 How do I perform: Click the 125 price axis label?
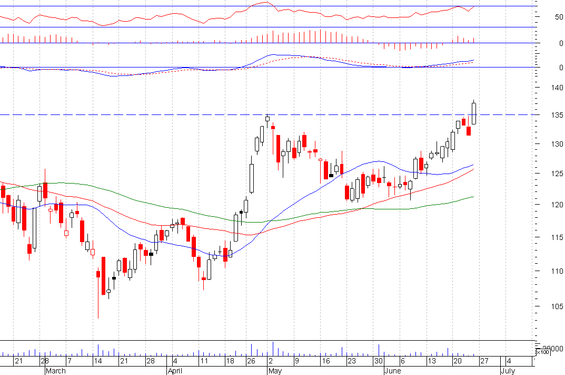click(x=557, y=174)
